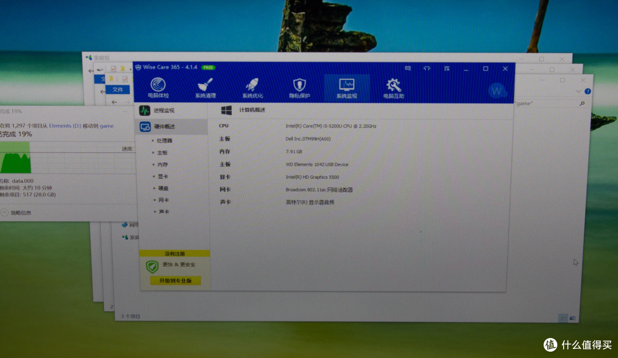Select 内存 in hardware list
The image size is (618, 358).
point(163,164)
